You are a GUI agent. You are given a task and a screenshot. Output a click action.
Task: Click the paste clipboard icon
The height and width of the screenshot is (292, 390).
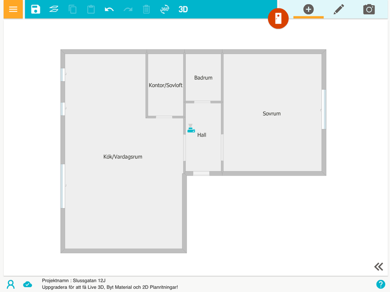[91, 10]
